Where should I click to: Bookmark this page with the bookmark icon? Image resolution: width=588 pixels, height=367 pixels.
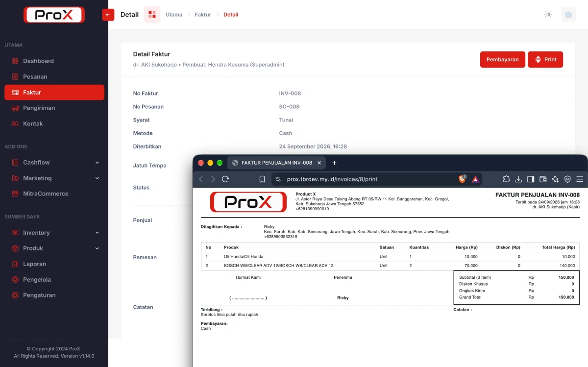coord(262,179)
